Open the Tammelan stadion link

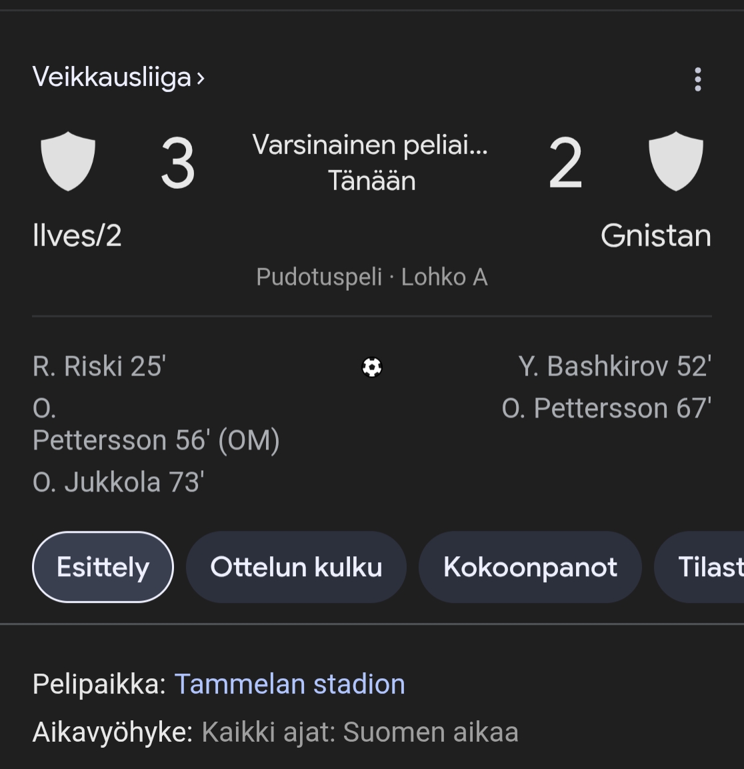point(289,684)
